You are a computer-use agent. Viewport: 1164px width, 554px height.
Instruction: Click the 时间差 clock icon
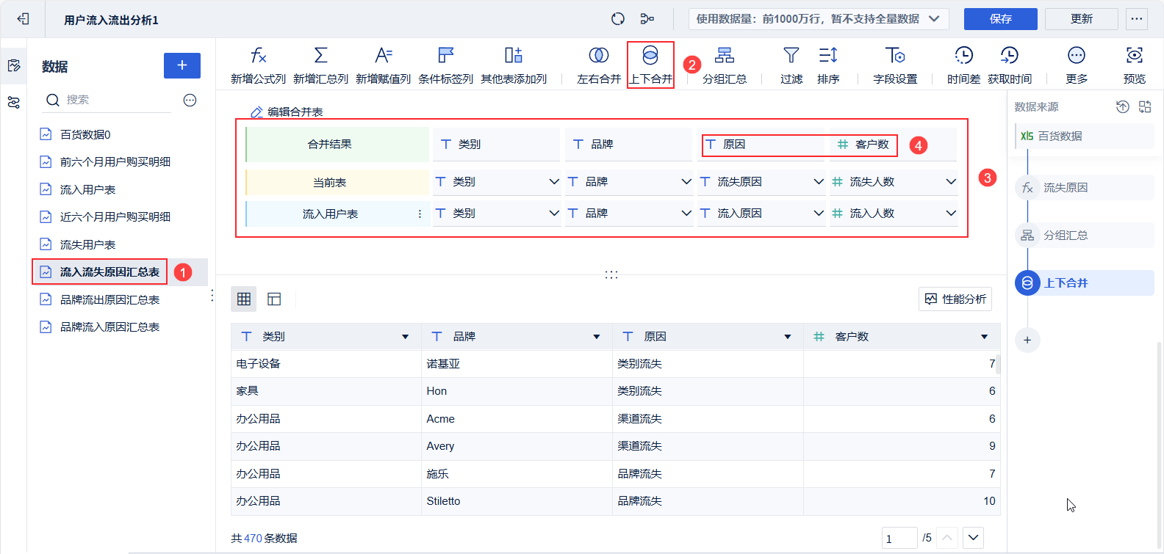coord(963,56)
